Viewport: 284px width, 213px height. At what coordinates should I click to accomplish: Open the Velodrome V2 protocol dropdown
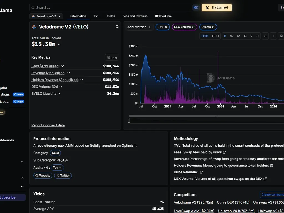(x=46, y=16)
